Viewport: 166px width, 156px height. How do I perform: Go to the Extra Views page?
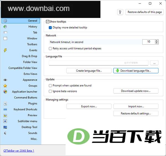(21, 74)
